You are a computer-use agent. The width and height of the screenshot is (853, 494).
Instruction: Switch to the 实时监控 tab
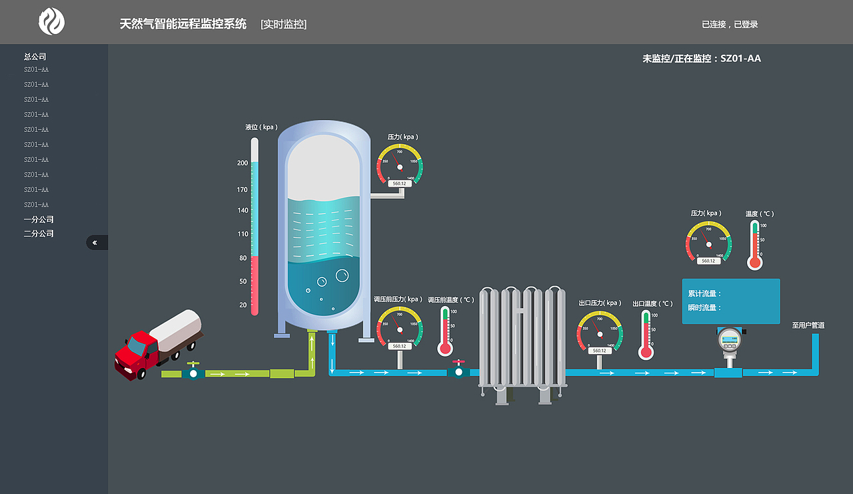[x=283, y=24]
